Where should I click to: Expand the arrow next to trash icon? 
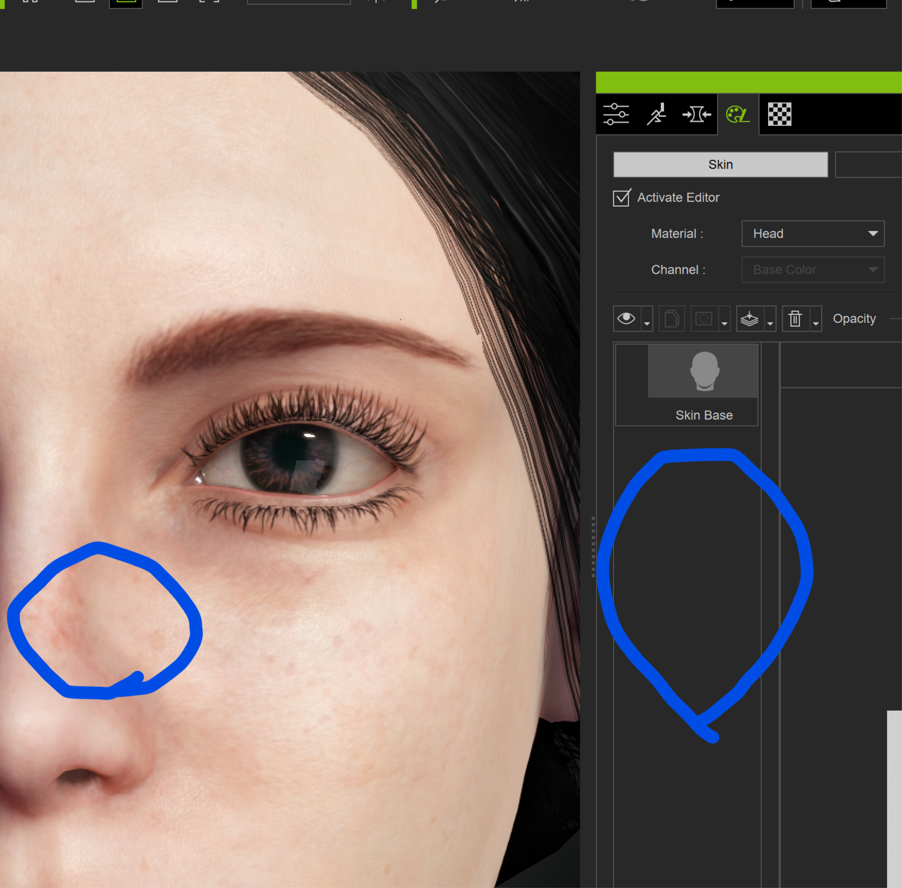[x=816, y=319]
